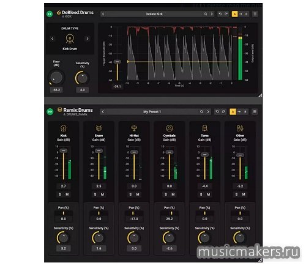Click the Sensitivity value field 4.0
Screen dimensions: 306x266
click(x=82, y=90)
